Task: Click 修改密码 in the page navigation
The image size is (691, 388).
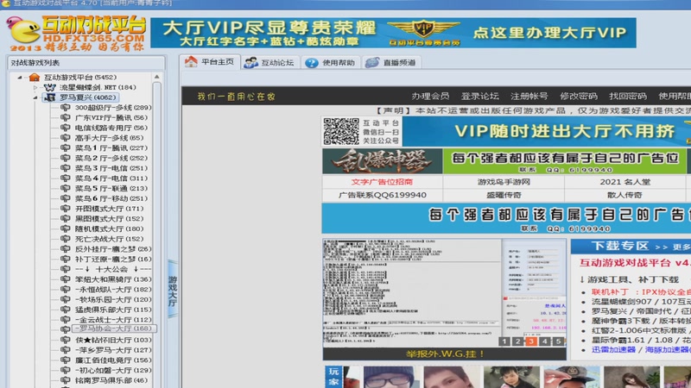Action: 578,96
